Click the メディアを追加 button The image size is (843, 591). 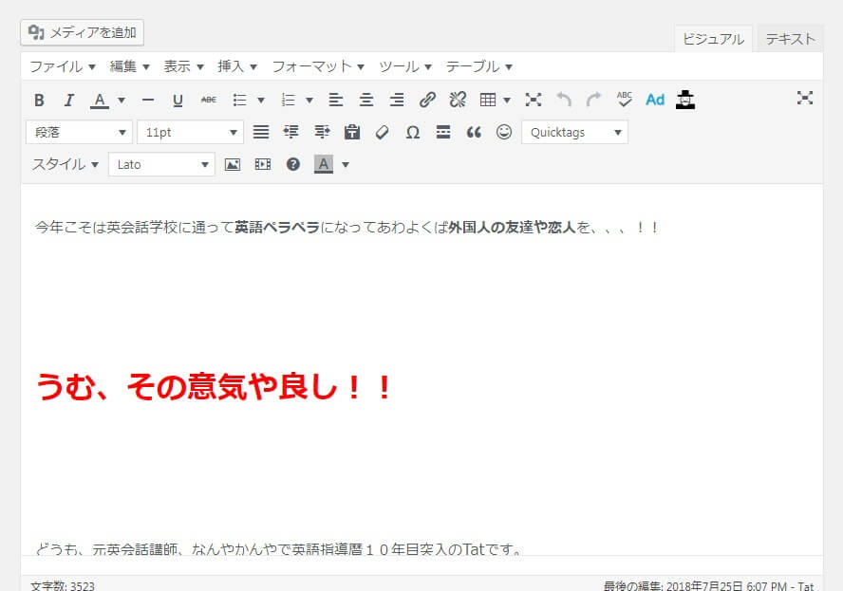82,33
